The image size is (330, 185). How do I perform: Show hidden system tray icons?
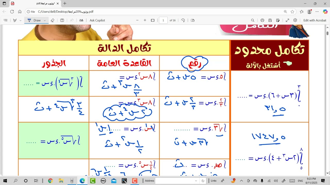[x=241, y=181]
